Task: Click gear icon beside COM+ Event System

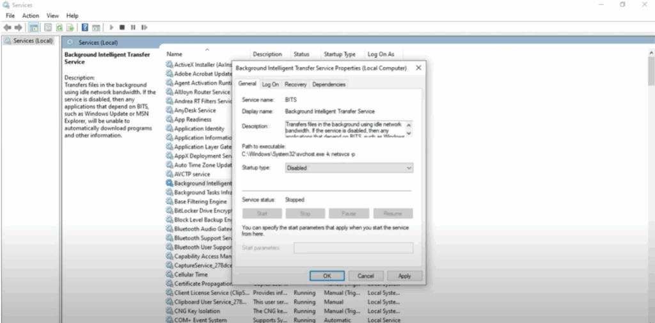Action: pos(169,320)
